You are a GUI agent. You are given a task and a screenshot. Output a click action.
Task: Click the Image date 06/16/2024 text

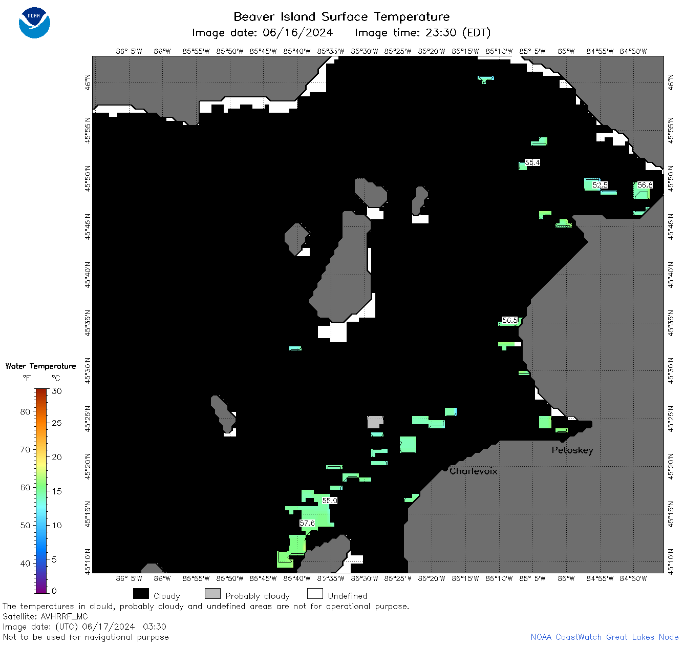click(x=262, y=33)
